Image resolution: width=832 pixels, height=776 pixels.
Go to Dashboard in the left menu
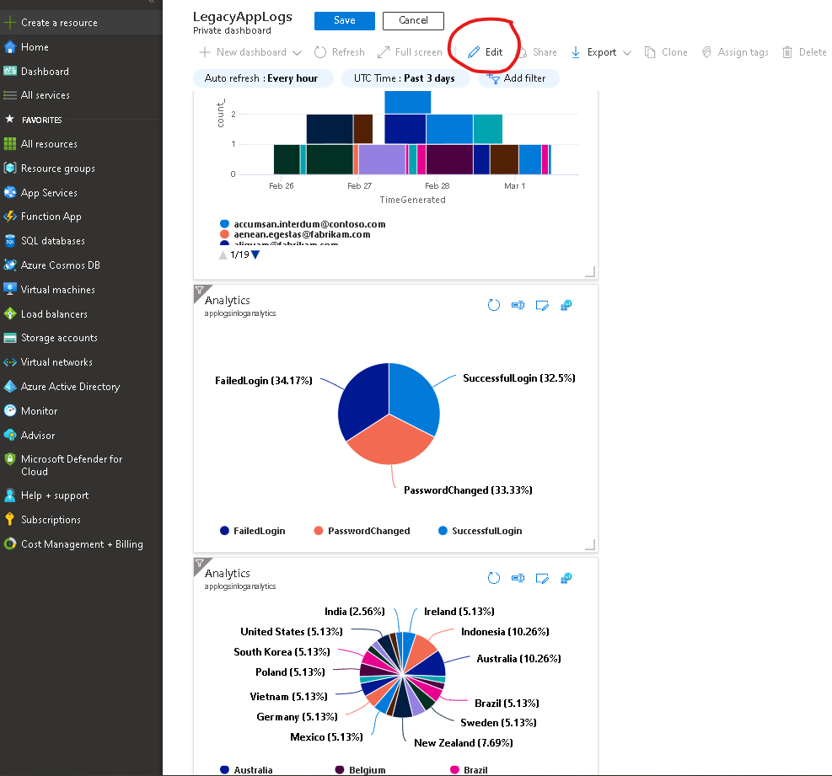coord(45,72)
